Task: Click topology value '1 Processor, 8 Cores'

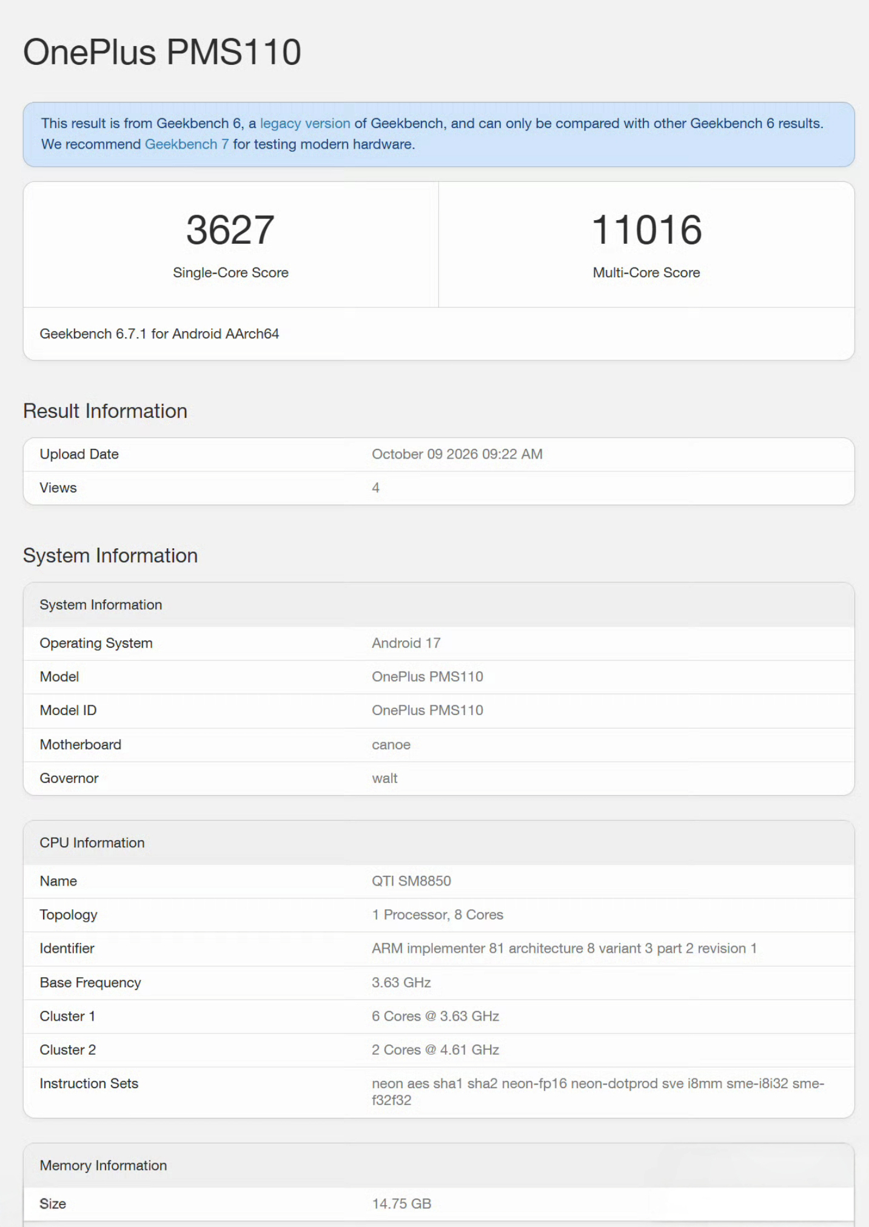Action: pos(437,915)
